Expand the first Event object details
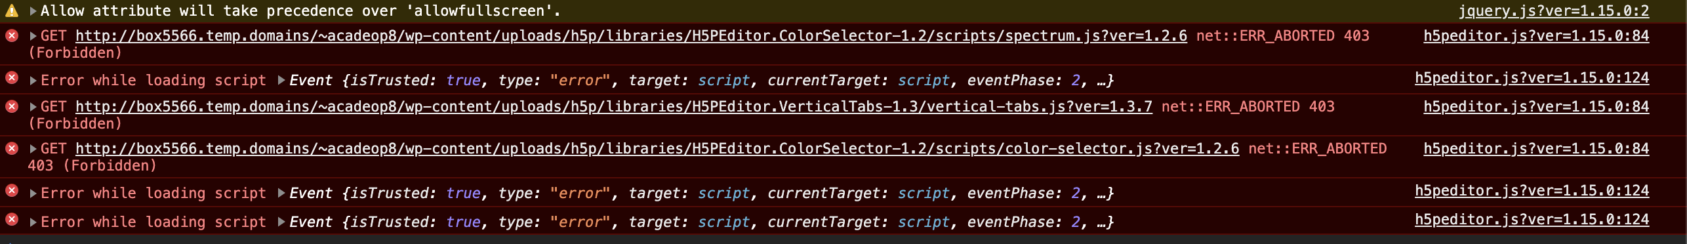This screenshot has width=1687, height=244. pyautogui.click(x=281, y=80)
